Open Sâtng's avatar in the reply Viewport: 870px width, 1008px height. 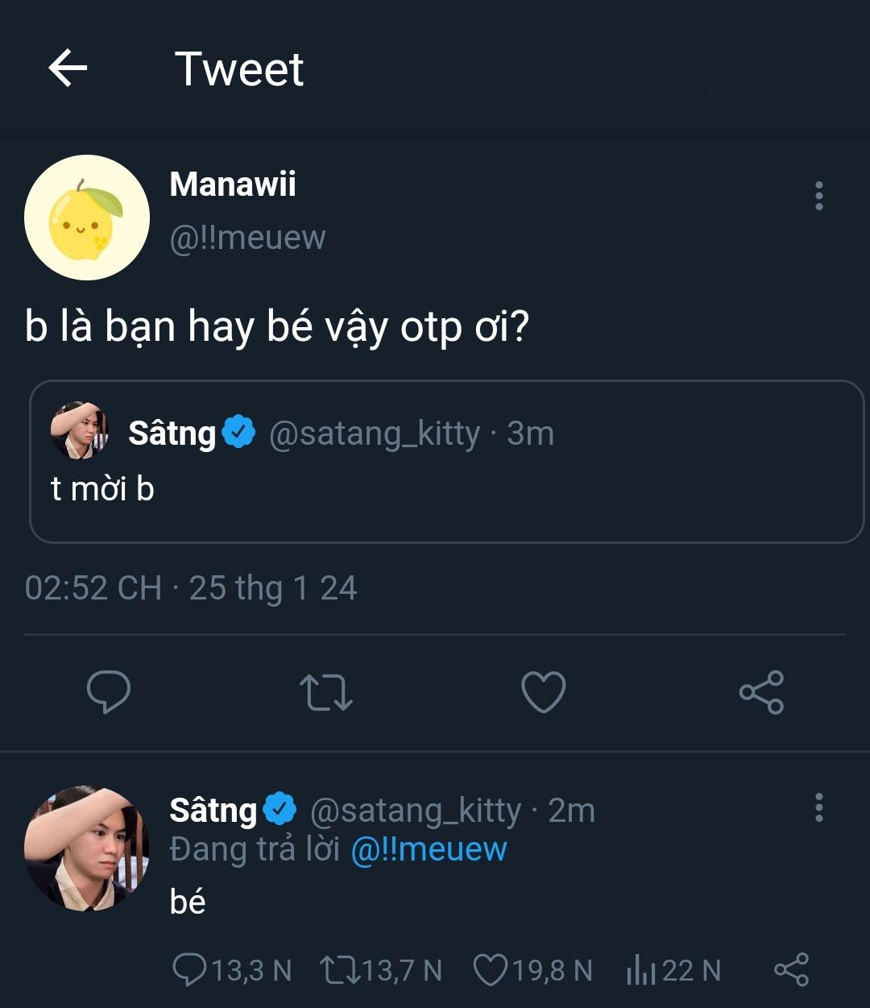click(87, 848)
